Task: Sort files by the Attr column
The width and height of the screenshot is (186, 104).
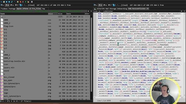Action: (x=87, y=14)
